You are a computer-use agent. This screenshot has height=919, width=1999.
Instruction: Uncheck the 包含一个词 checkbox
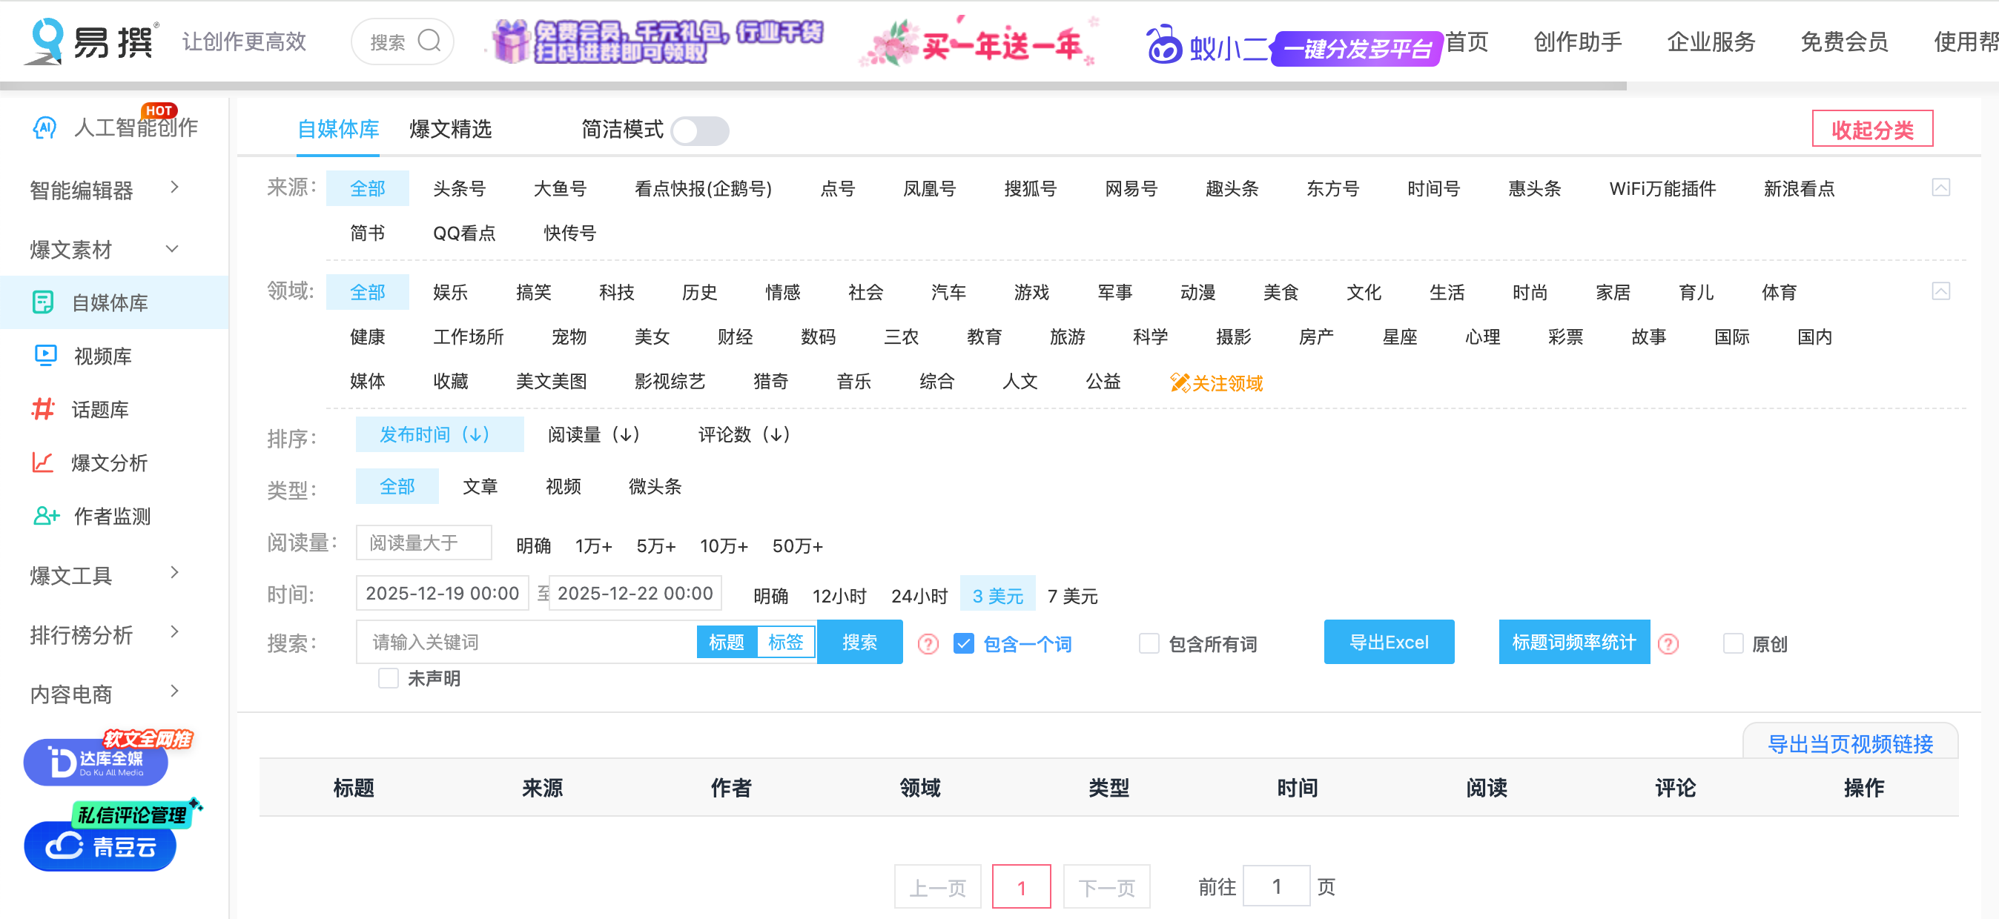tap(964, 643)
